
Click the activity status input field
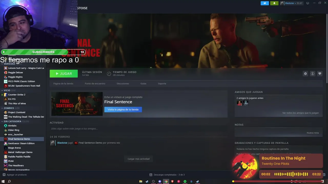(138, 129)
